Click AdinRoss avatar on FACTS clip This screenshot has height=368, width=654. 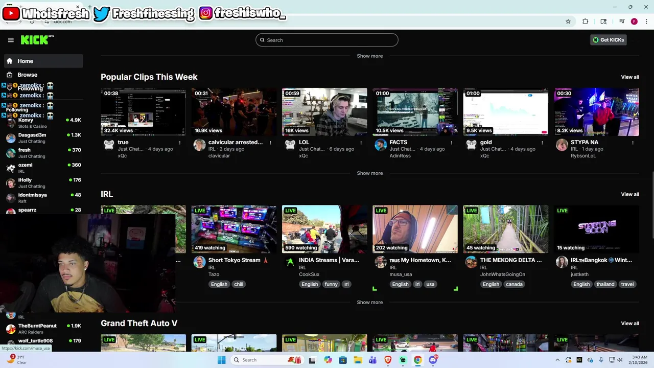click(381, 145)
